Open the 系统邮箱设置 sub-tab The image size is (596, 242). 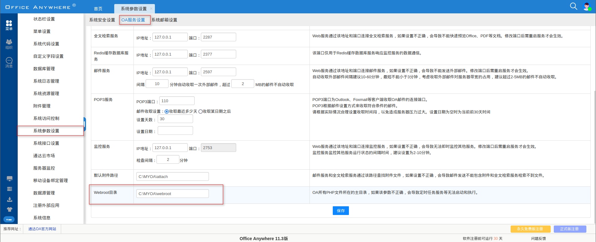(x=164, y=20)
